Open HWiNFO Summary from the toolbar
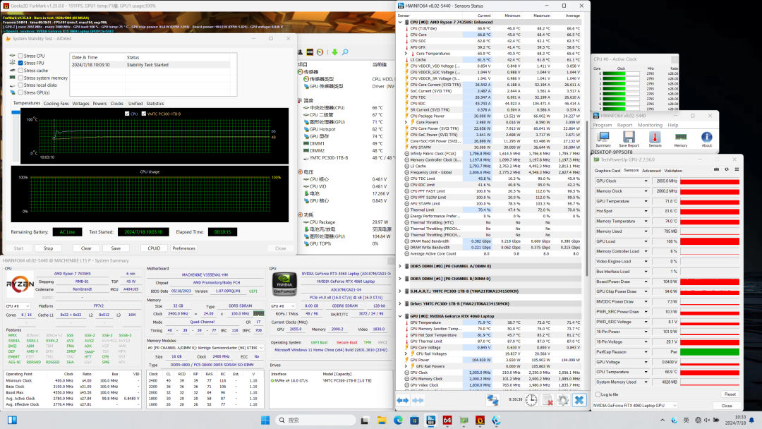The height and width of the screenshot is (429, 762). [x=603, y=137]
